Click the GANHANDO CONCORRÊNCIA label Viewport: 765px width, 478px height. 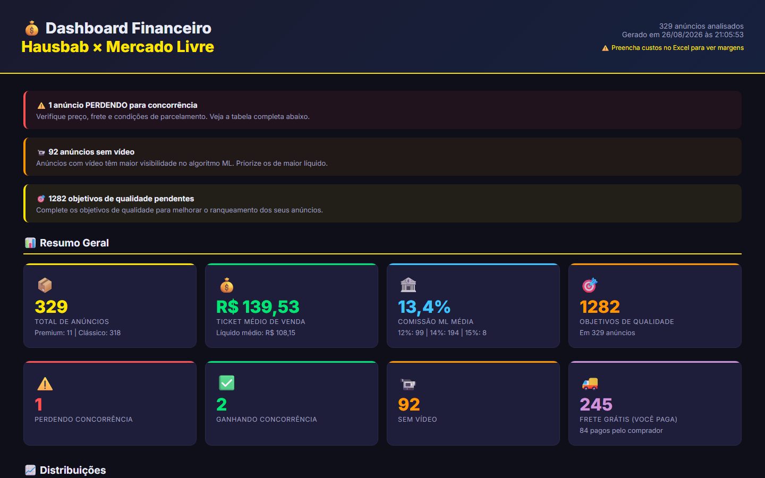point(267,420)
